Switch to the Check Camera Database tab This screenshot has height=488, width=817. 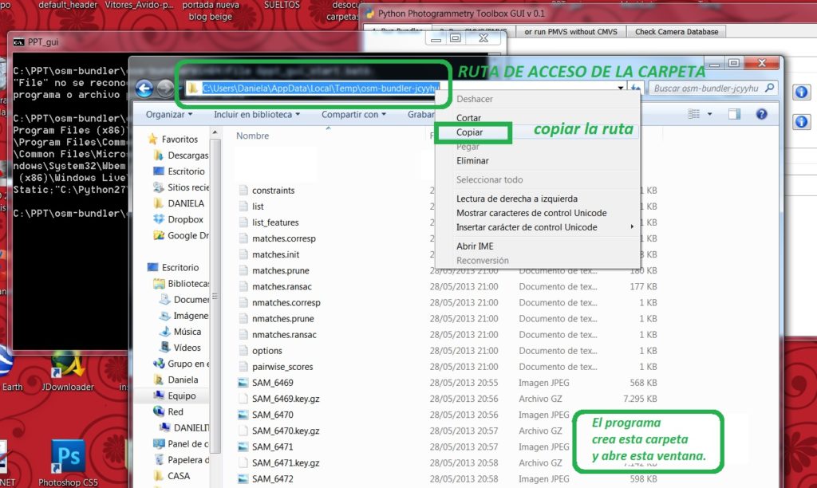point(677,32)
